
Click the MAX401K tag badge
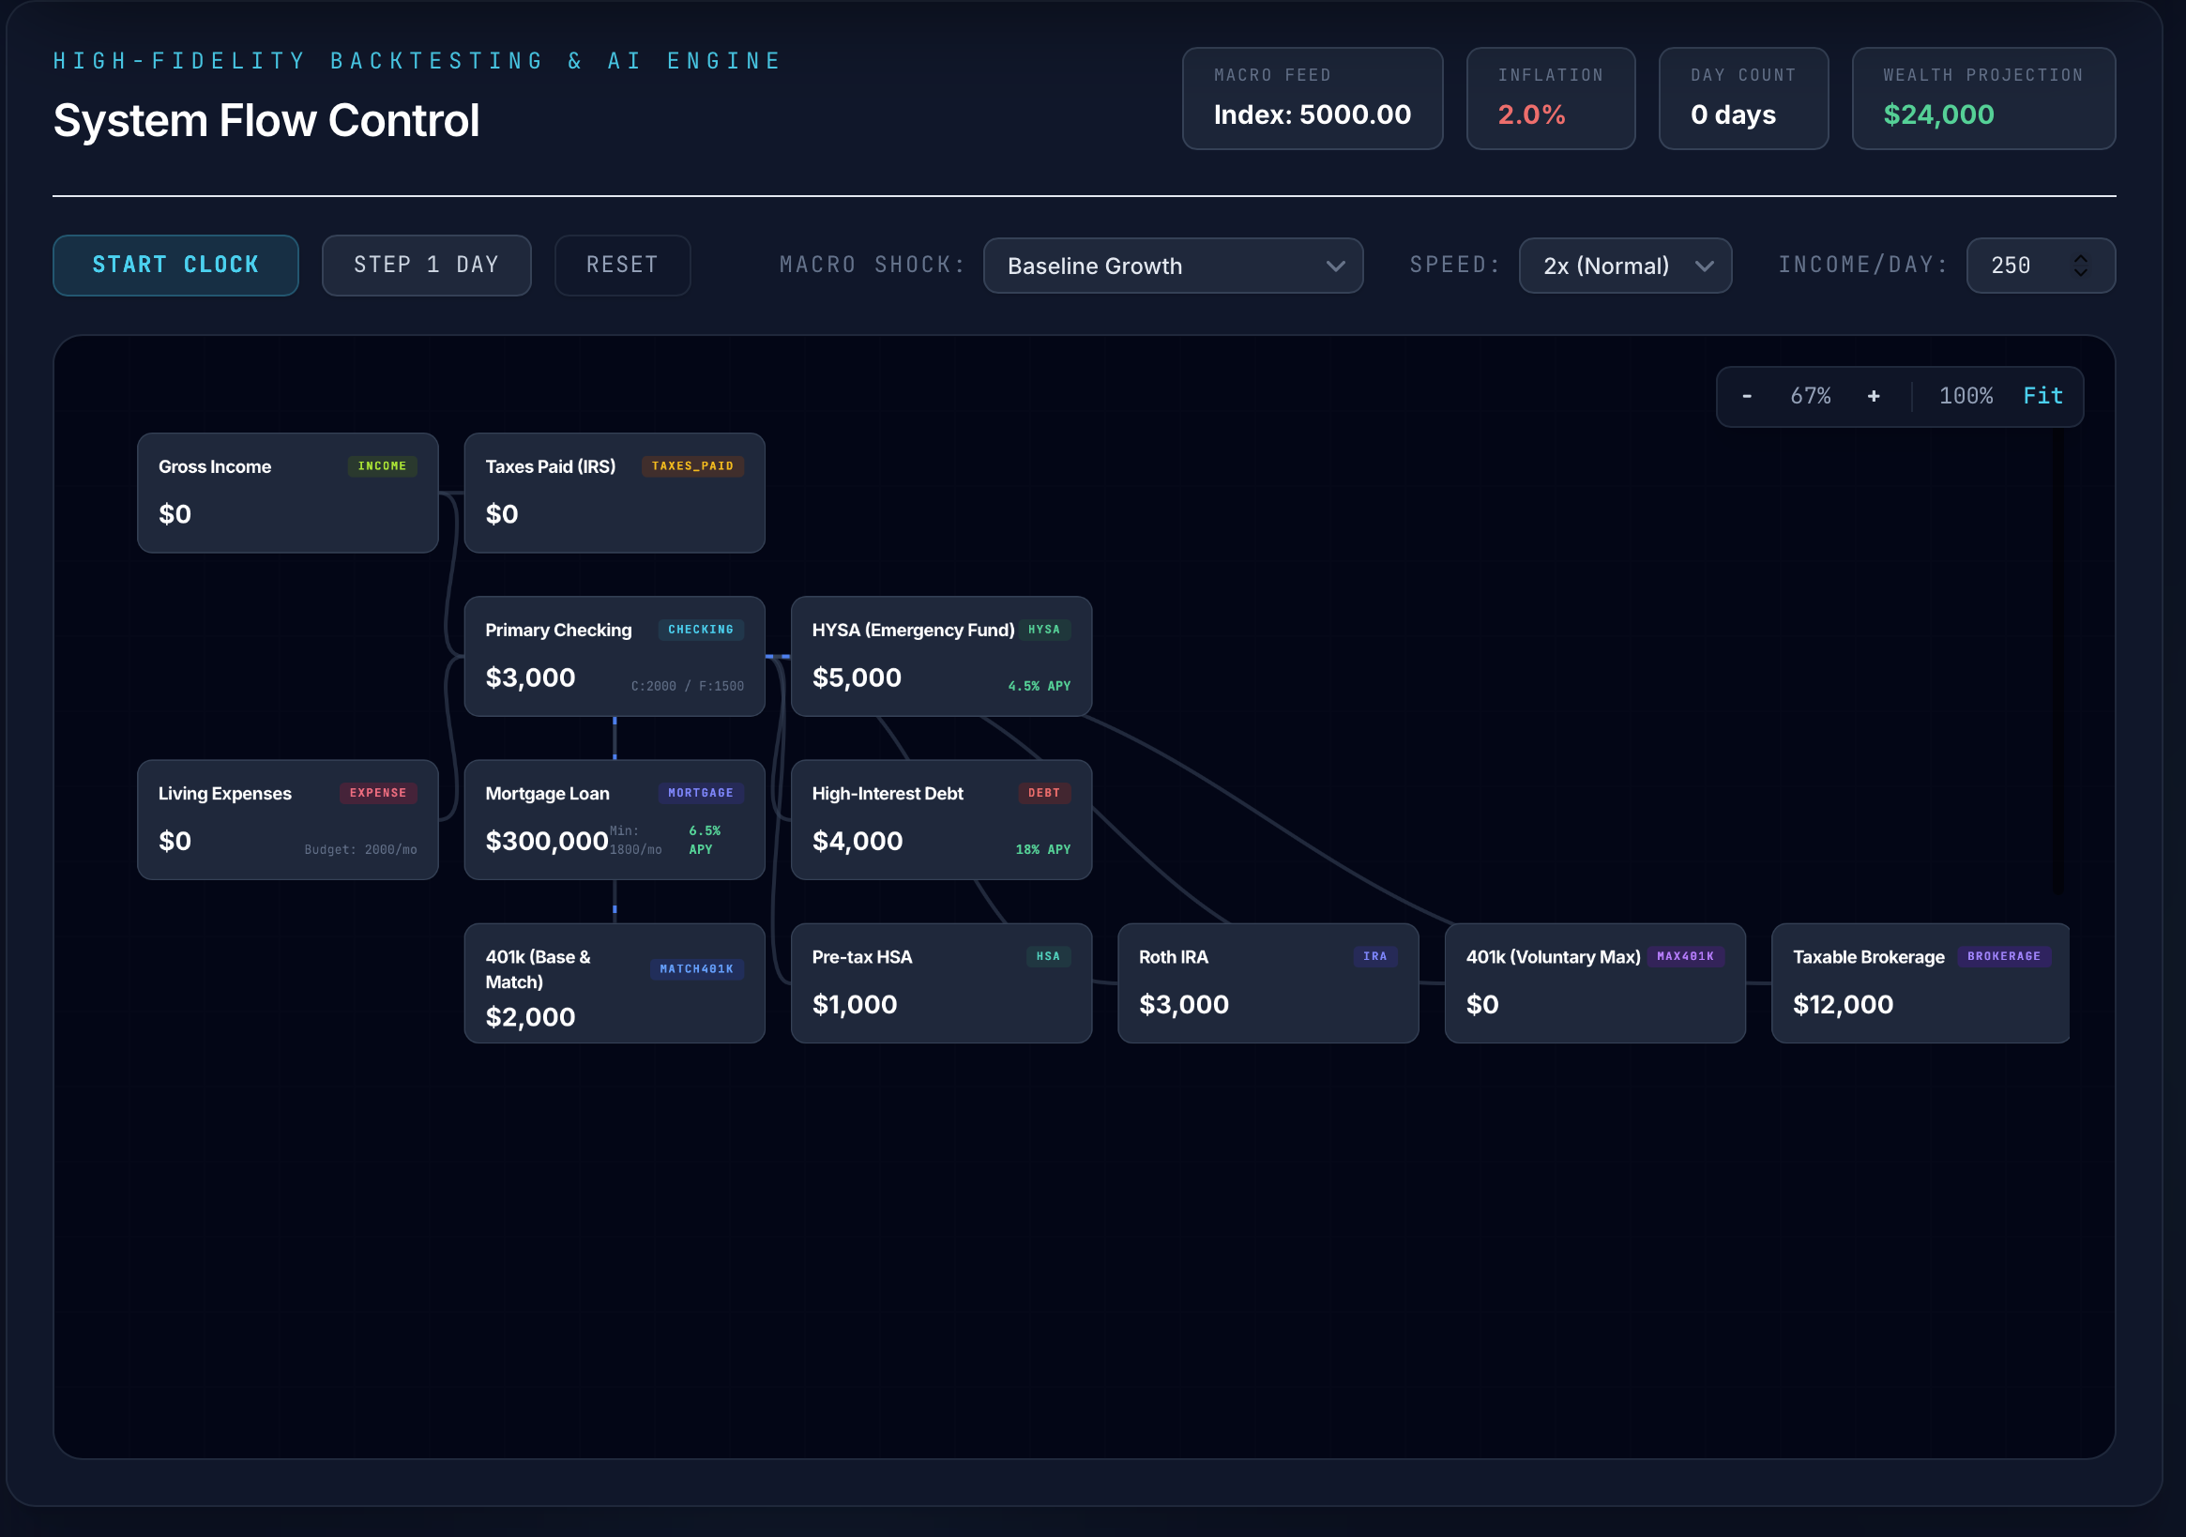click(1685, 957)
